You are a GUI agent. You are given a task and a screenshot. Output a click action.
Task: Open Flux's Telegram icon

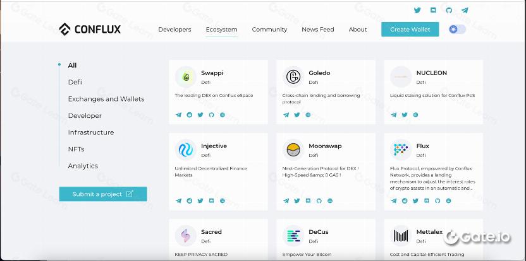(394, 200)
